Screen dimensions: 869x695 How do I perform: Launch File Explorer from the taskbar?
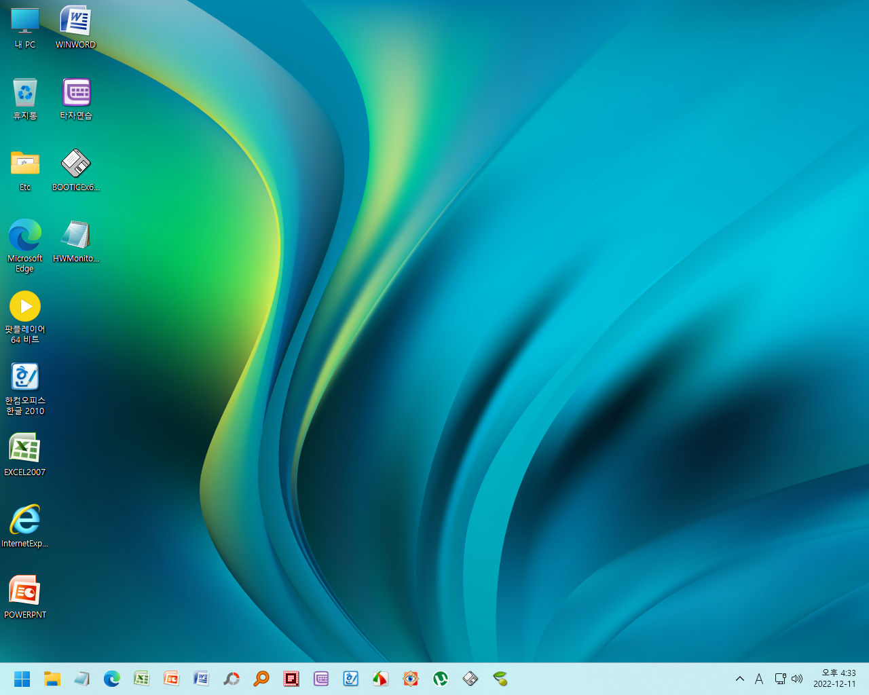tap(52, 679)
